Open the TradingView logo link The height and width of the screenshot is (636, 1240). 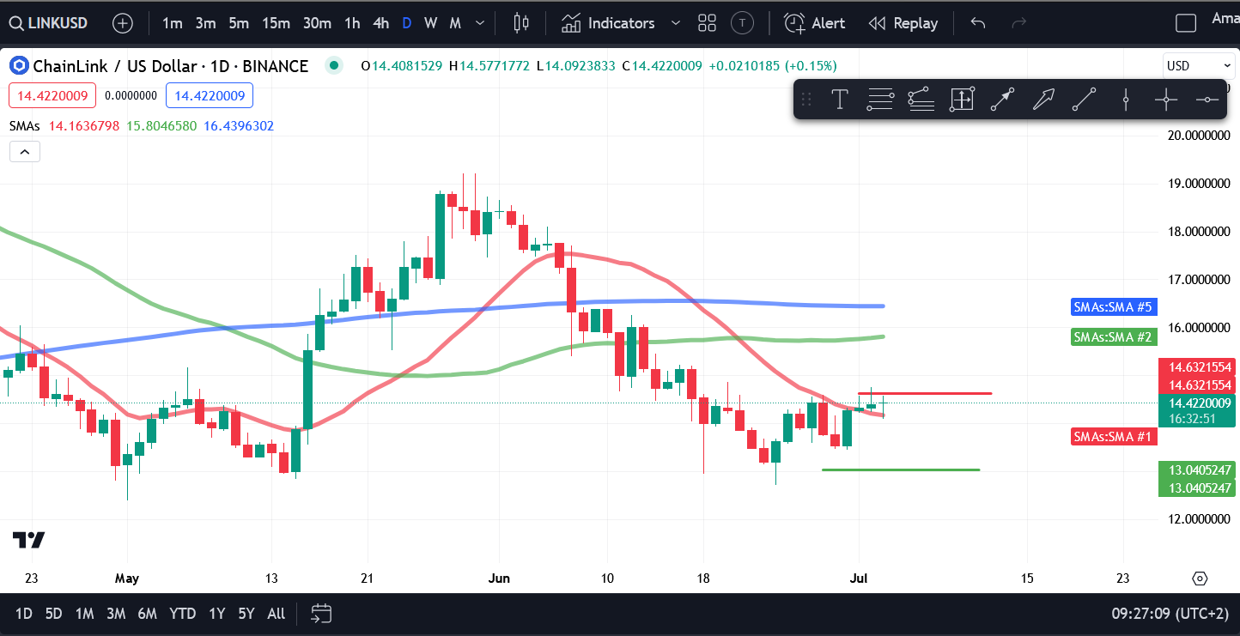pyautogui.click(x=28, y=540)
